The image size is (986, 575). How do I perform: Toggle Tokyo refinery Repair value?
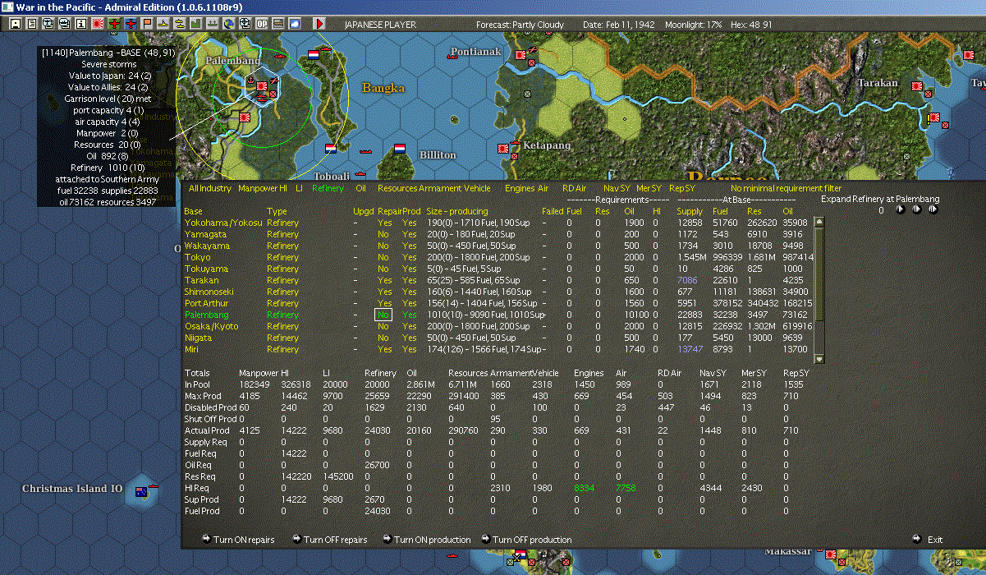tap(383, 257)
